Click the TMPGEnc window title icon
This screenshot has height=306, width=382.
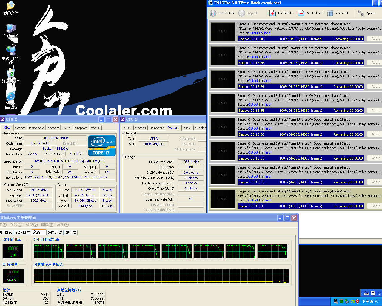tap(210, 3)
